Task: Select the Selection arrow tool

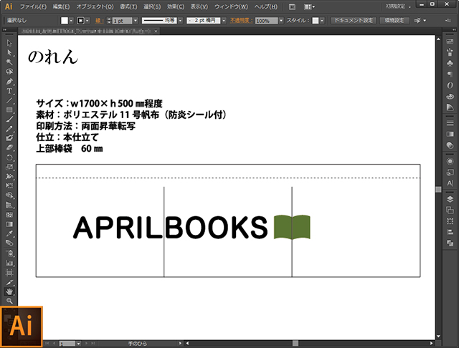Action: (x=9, y=44)
